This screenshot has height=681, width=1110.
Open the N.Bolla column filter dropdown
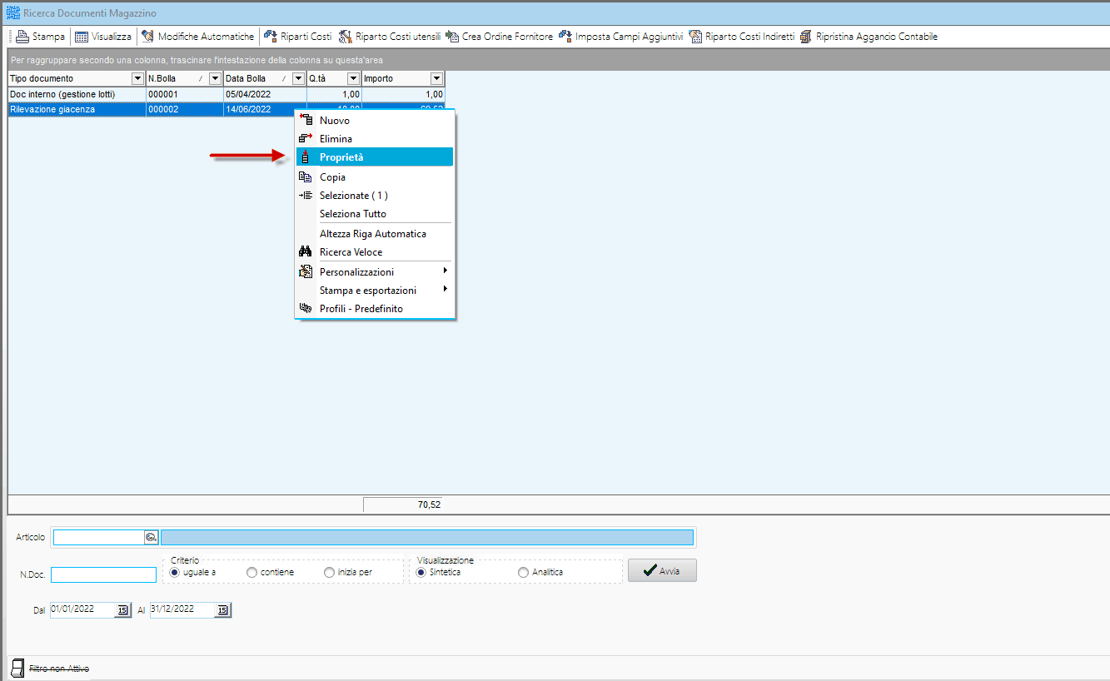click(215, 78)
